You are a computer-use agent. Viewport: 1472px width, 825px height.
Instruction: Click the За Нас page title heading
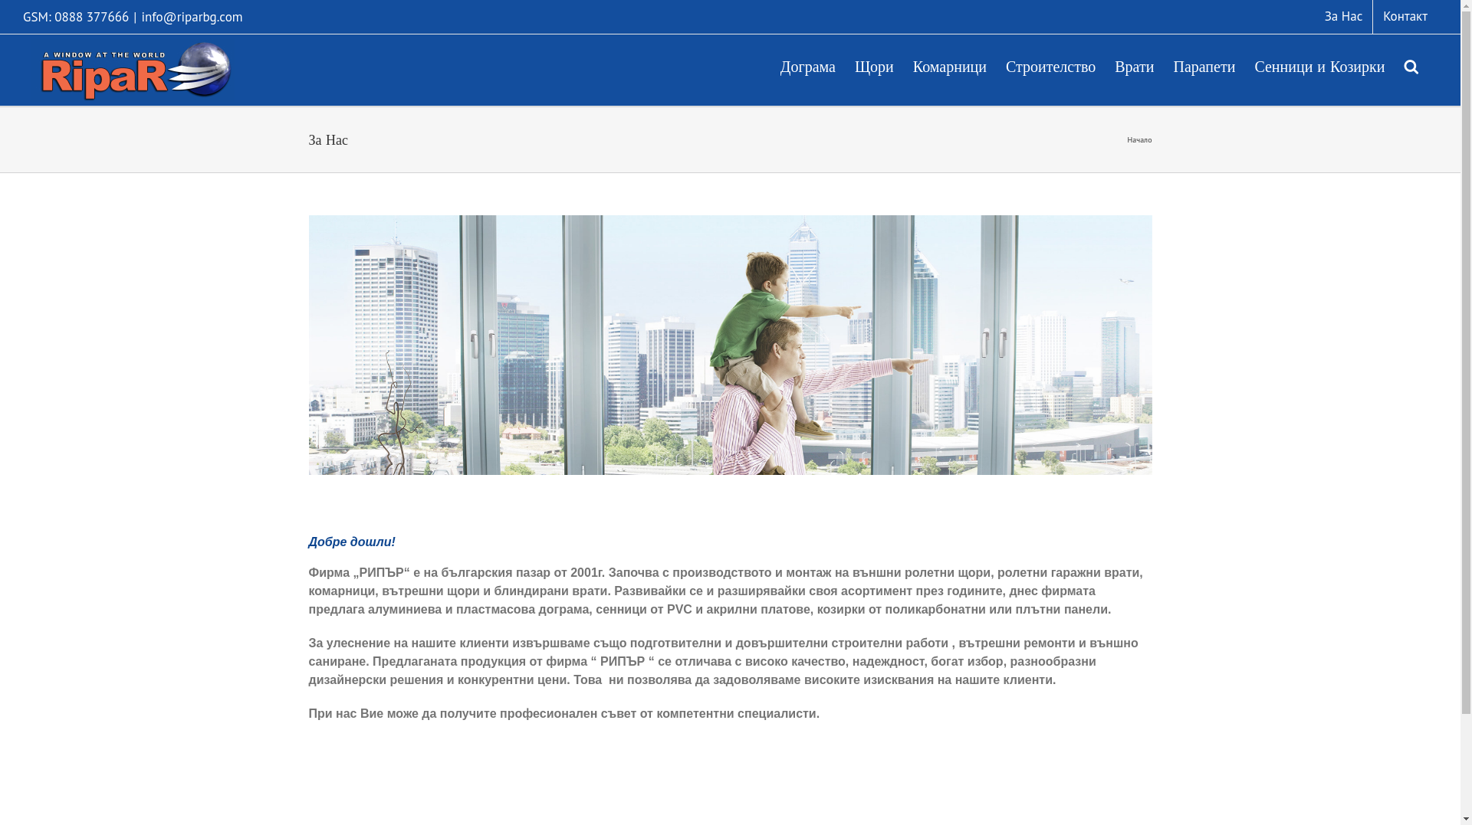click(x=328, y=140)
